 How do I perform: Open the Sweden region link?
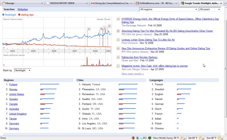13,99
